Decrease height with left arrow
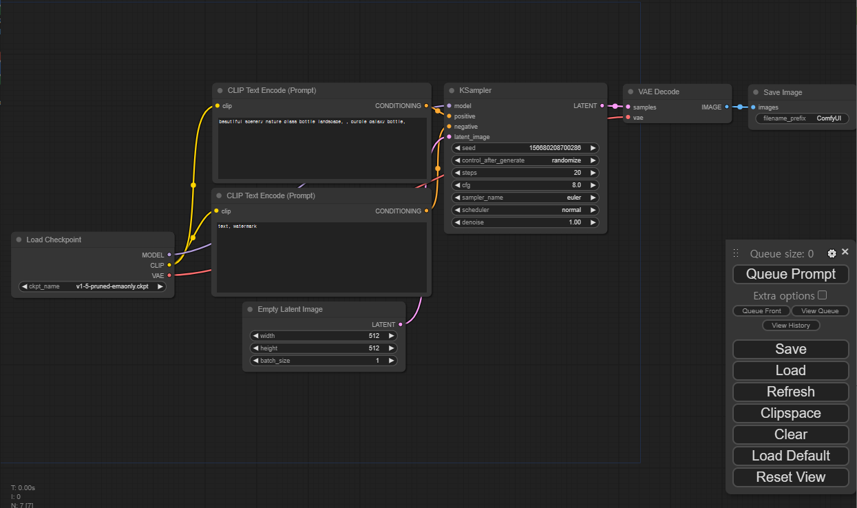 (x=255, y=348)
